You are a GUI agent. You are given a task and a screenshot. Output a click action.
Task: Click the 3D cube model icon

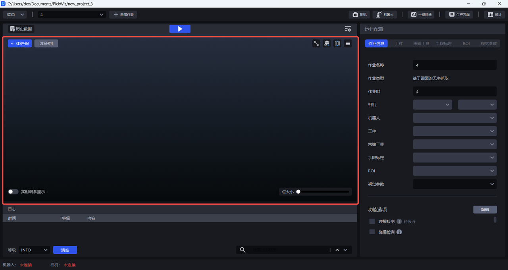pyautogui.click(x=327, y=44)
